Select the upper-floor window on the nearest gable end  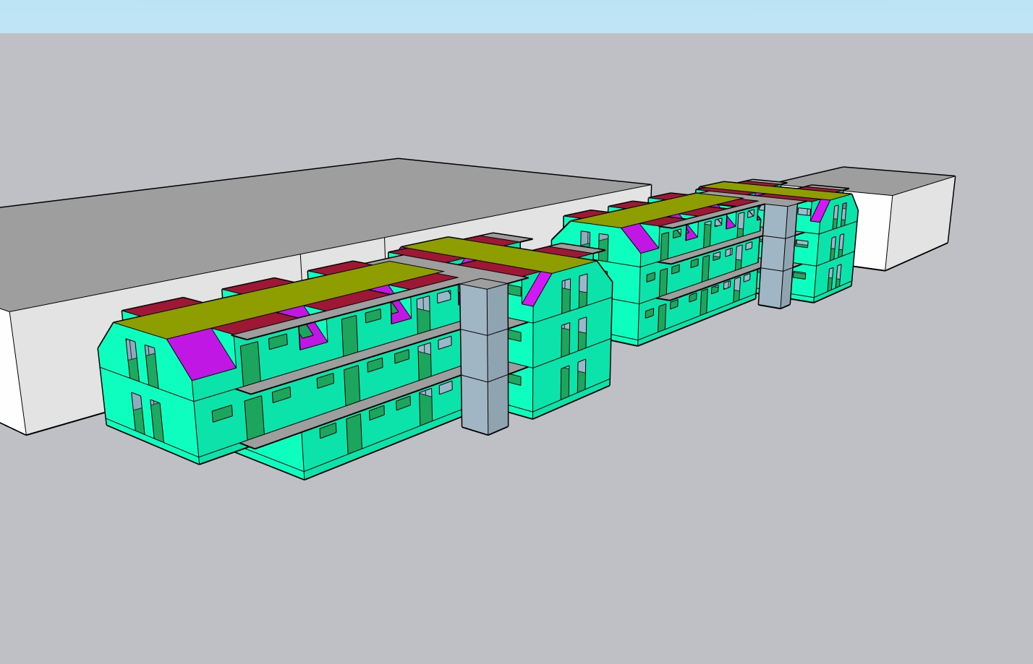[132, 360]
